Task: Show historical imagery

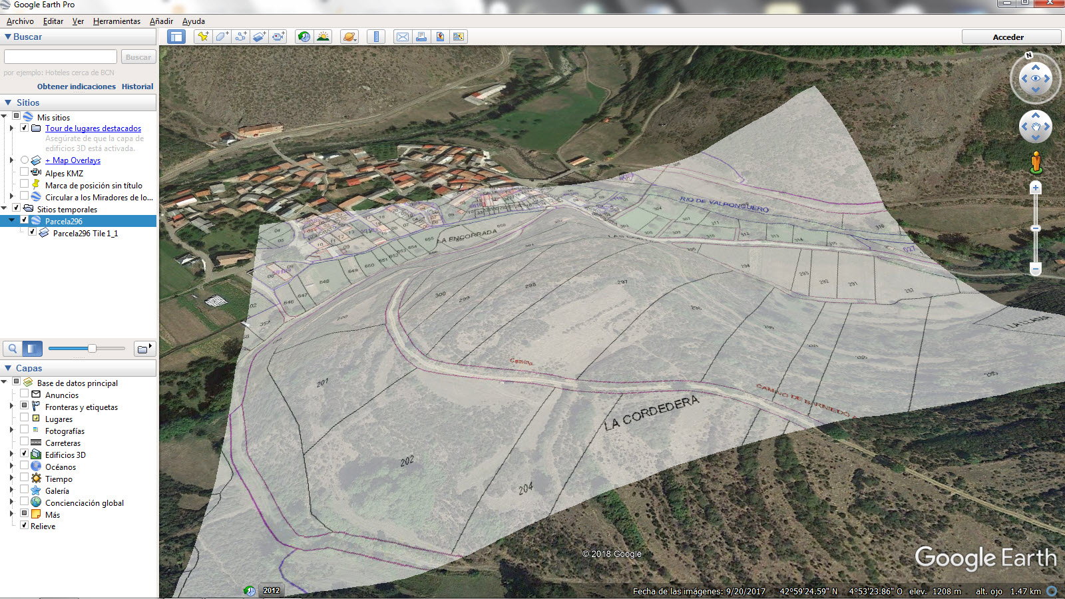Action: 304,37
